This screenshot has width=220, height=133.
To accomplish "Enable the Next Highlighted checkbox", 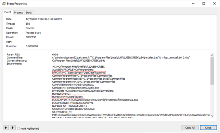I will 18,129.
